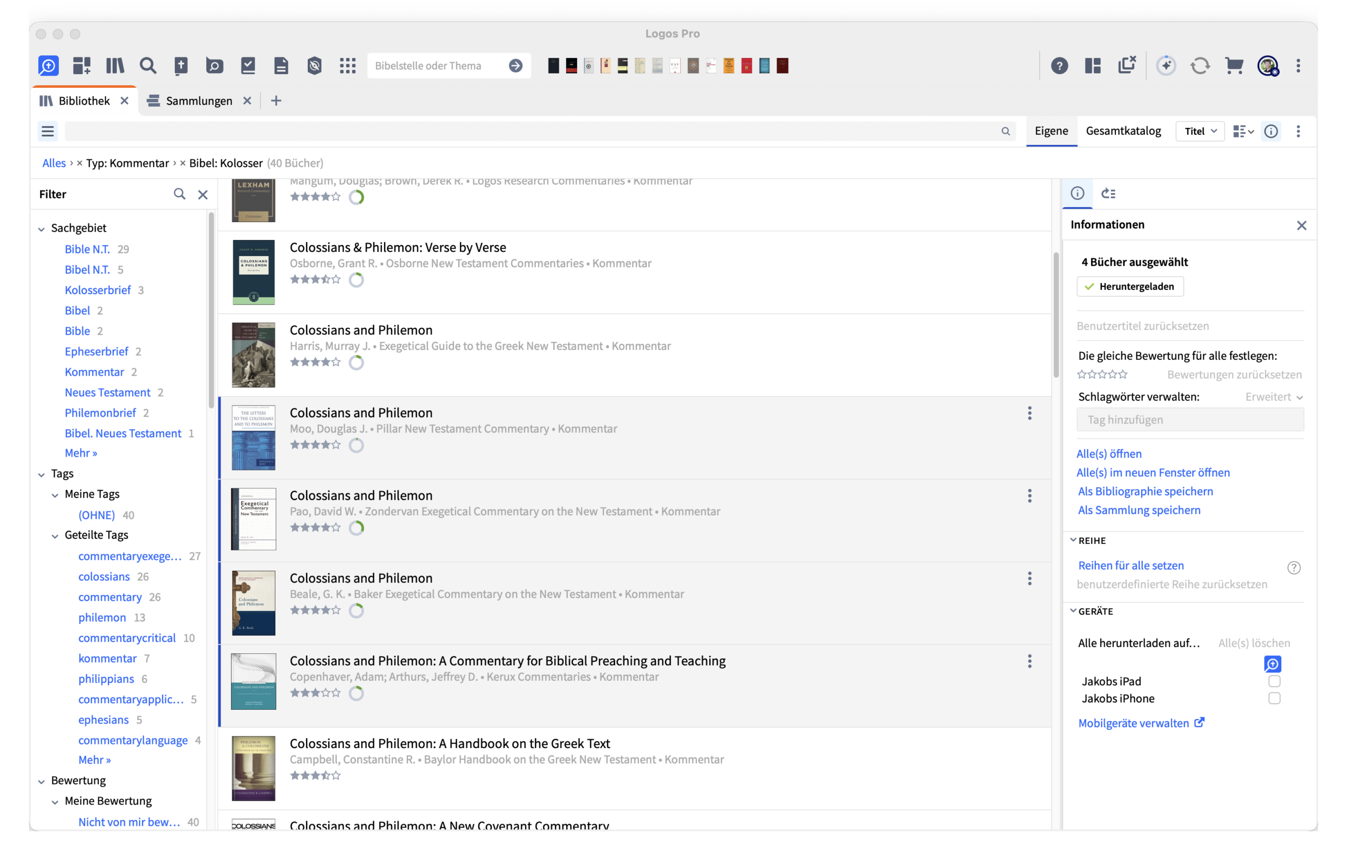This screenshot has height=867, width=1347.
Task: Switch to the Sammlungen tab
Action: point(199,101)
